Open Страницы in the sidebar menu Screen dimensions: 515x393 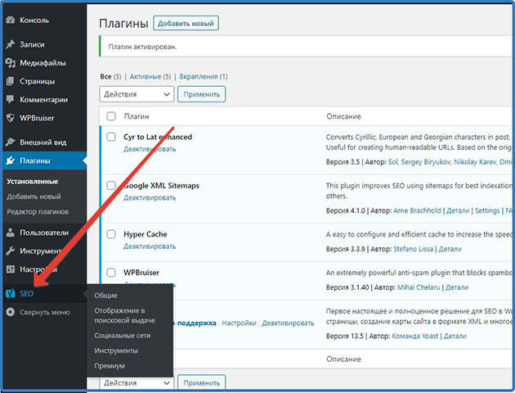(x=37, y=81)
